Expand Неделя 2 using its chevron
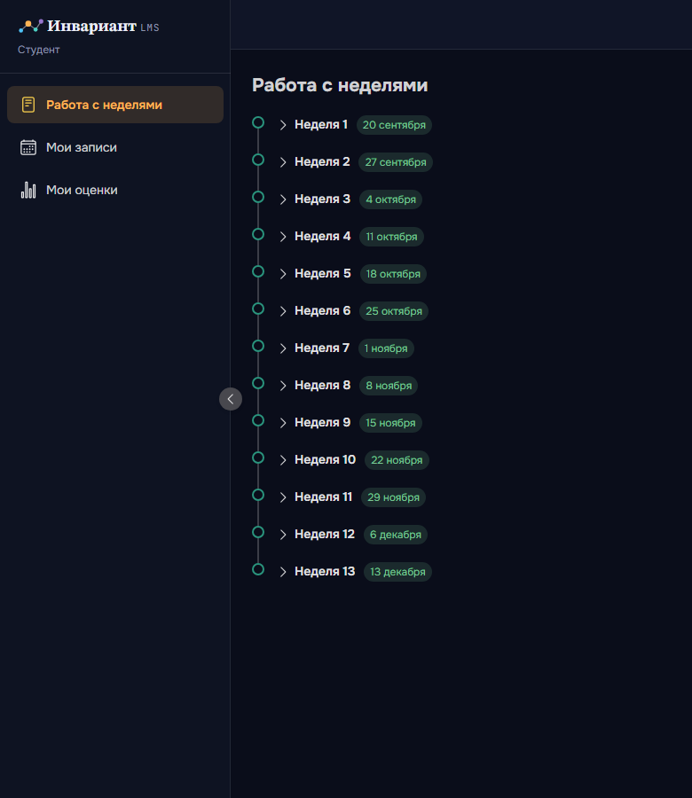692x798 pixels. coord(283,162)
